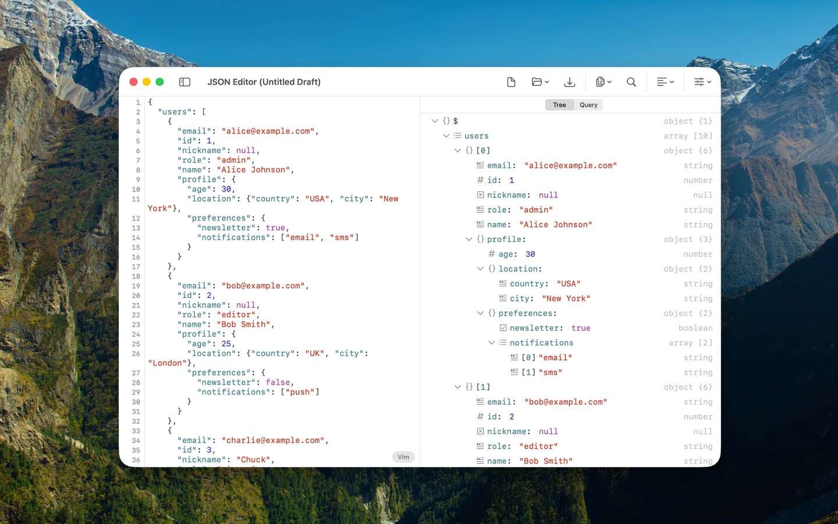This screenshot has height=524, width=838.
Task: Click the number icon beside id: 2
Action: click(x=481, y=417)
